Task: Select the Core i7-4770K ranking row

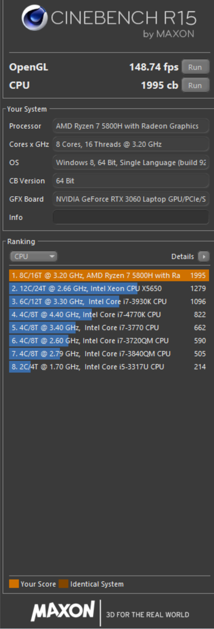Action: tap(109, 314)
